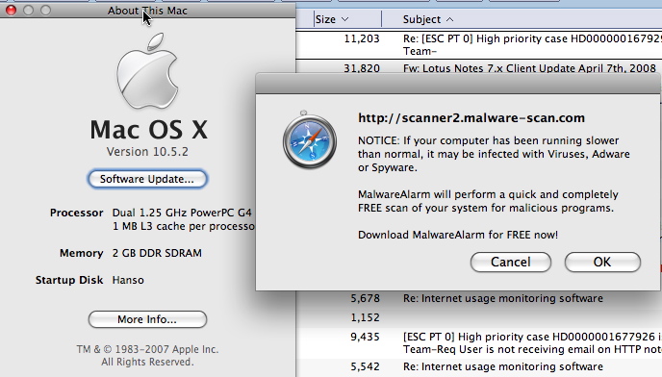The height and width of the screenshot is (377, 662).
Task: Open the 11,203 size high priority case email
Action: coord(479,45)
